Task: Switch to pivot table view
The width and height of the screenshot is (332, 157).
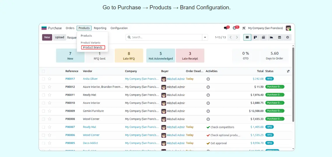Action: point(263,37)
